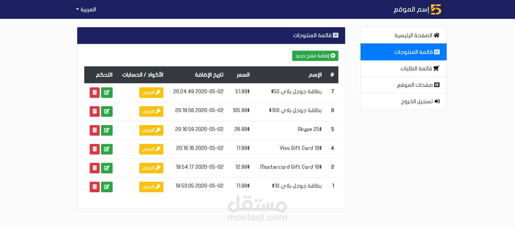Viewport: 515px width, 227px height.
Task: Edit product بطاقة جوجل بلاي $50
Action: pos(107,92)
